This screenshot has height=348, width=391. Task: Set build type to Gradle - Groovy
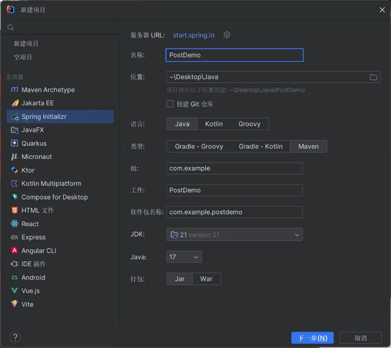(199, 146)
